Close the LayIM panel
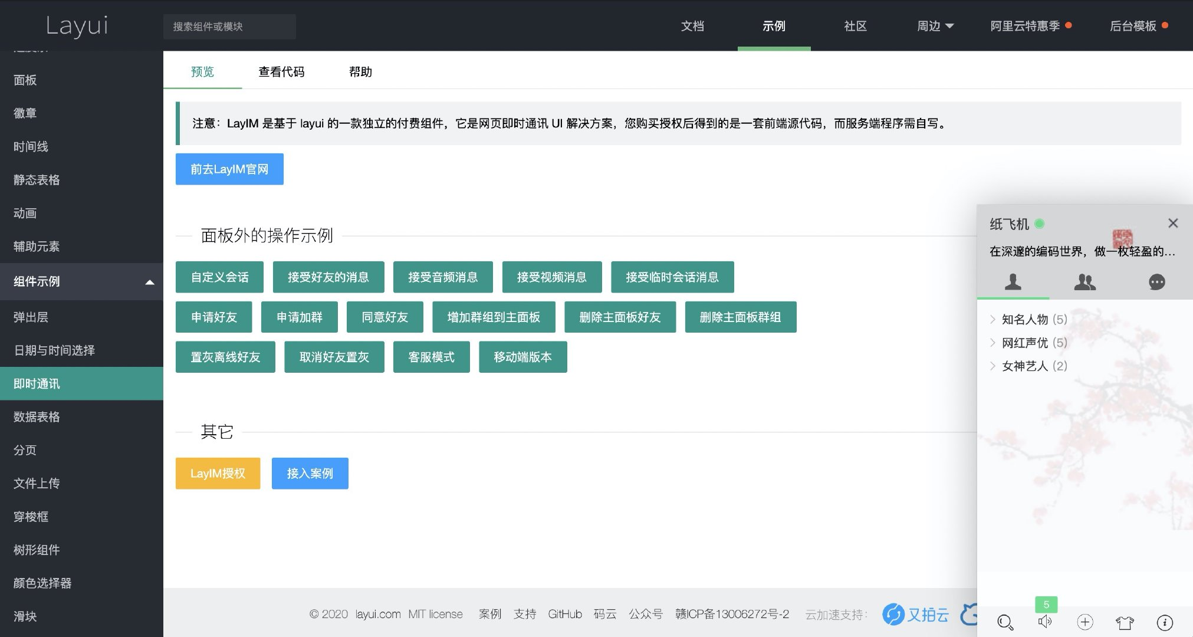The height and width of the screenshot is (637, 1193). 1173,223
